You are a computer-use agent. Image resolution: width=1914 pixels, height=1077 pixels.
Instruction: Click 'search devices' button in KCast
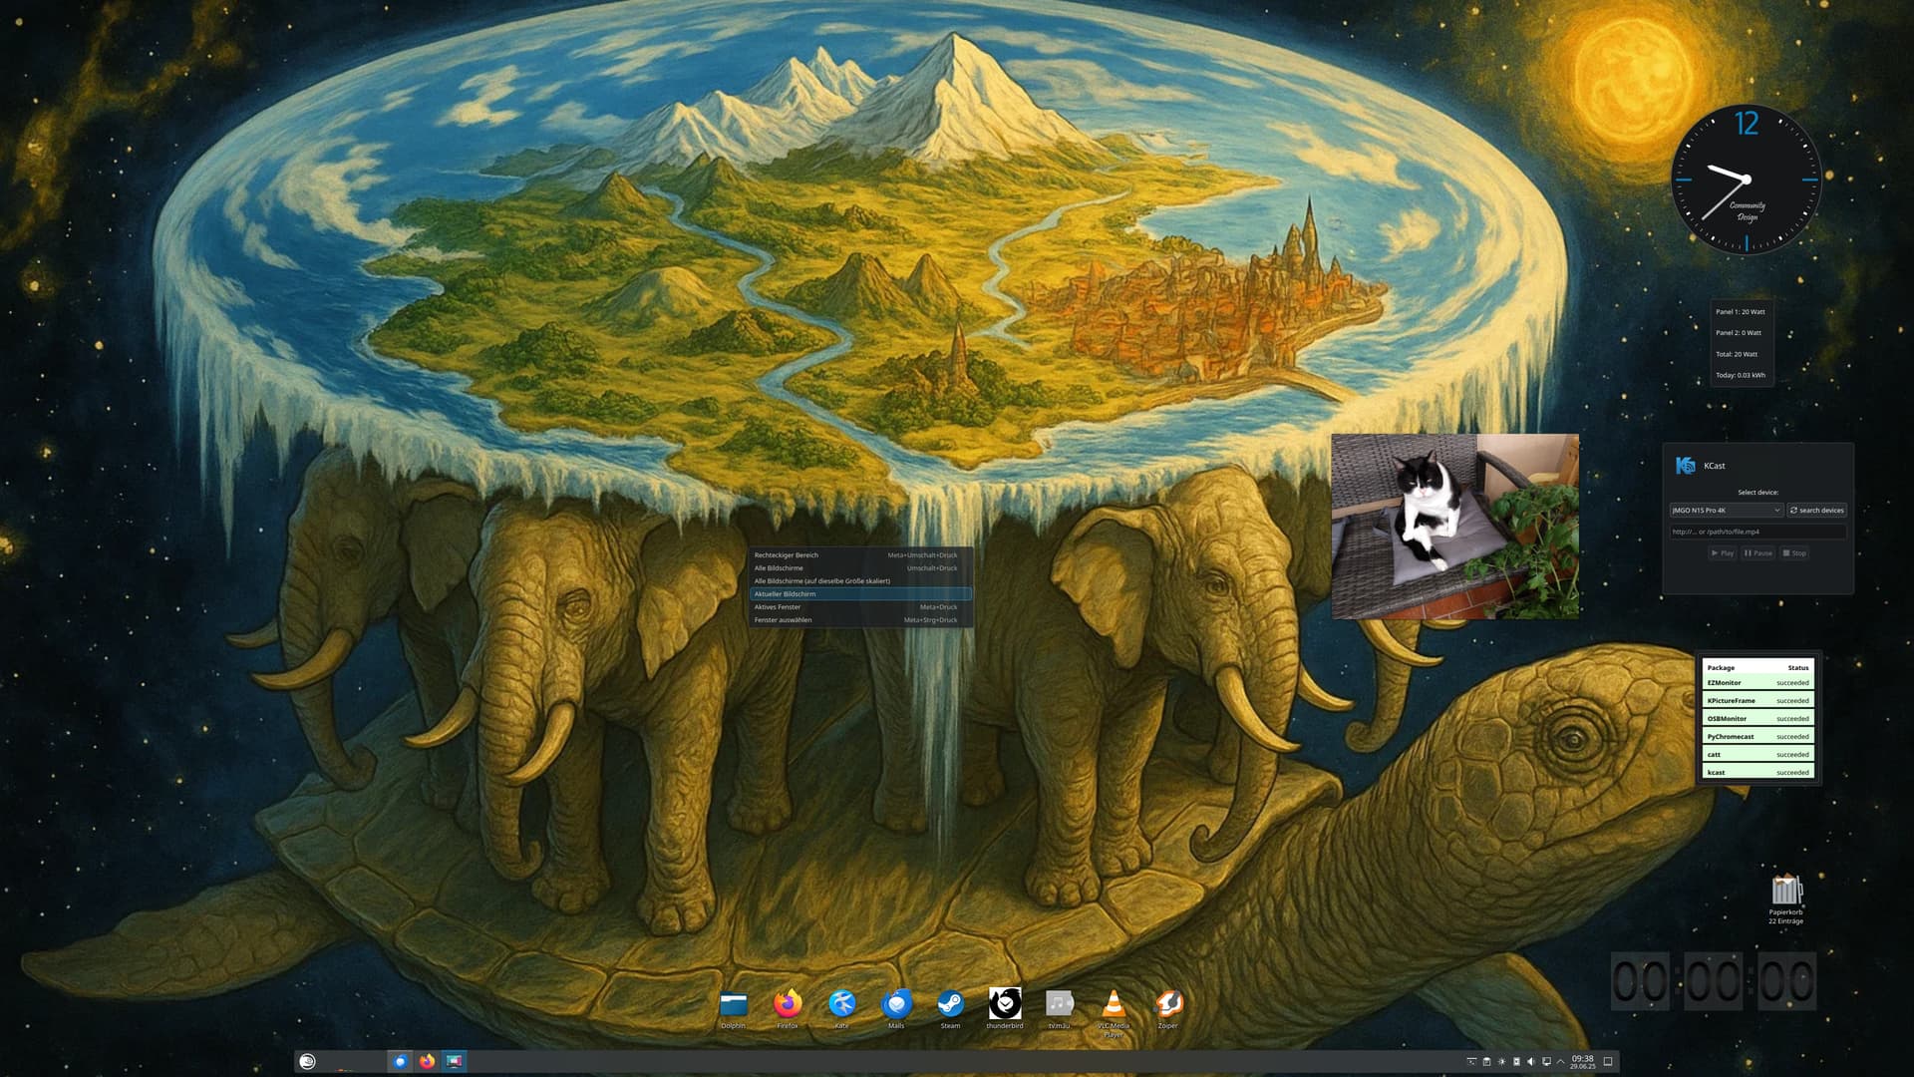pos(1816,511)
